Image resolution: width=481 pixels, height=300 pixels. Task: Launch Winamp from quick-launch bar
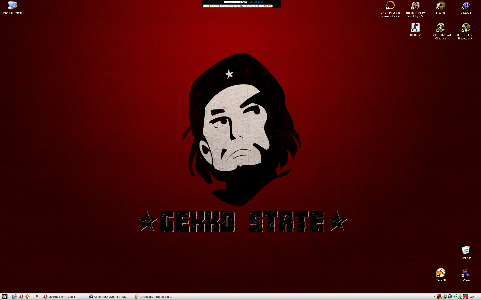(x=28, y=297)
